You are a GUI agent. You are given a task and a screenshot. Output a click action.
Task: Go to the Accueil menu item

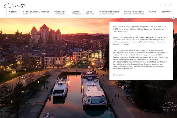[13, 12]
